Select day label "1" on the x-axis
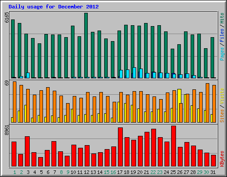This screenshot has height=177, width=227. tap(15, 172)
